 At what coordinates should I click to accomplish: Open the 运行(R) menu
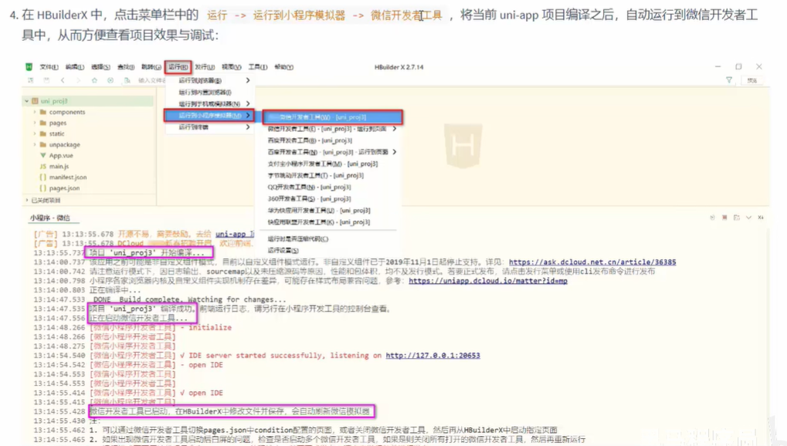pos(178,66)
